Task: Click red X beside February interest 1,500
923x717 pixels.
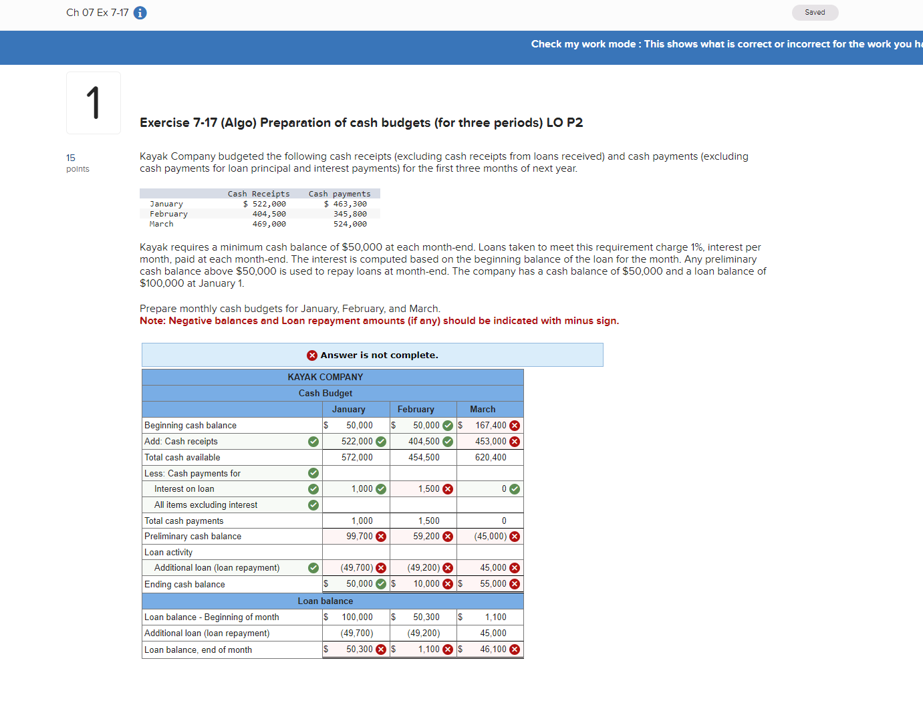Action: click(448, 489)
